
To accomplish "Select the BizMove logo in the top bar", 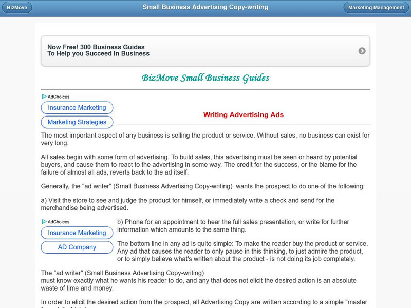I will click(x=17, y=7).
